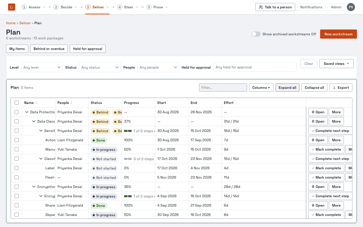Click the Name column sort icon
363x227 pixels.
pos(36,103)
